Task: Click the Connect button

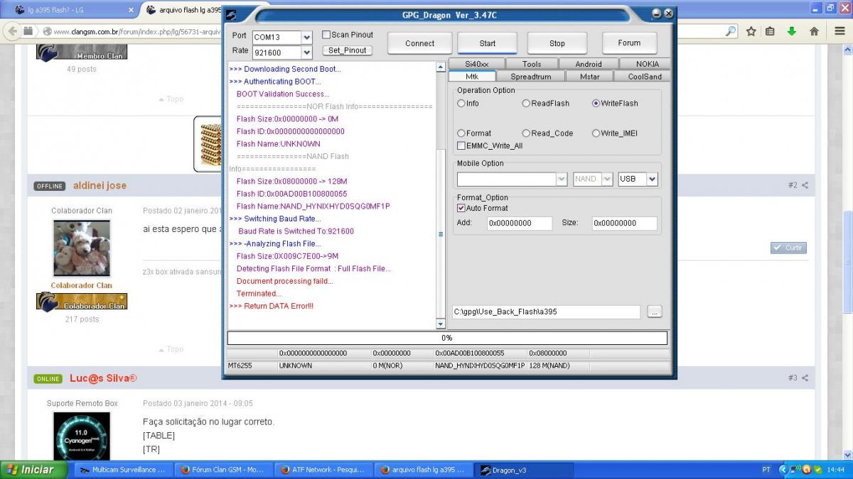Action: tap(419, 43)
